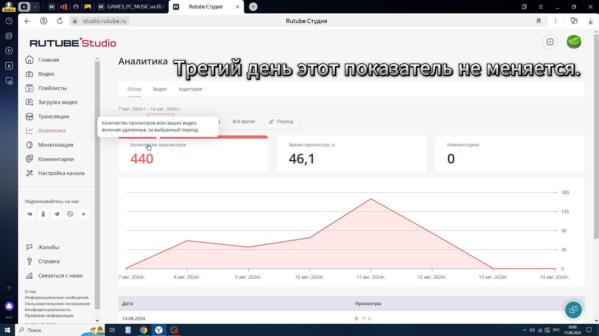Image resolution: width=599 pixels, height=336 pixels.
Task: Select the Время просмотра card
Action: click(351, 154)
